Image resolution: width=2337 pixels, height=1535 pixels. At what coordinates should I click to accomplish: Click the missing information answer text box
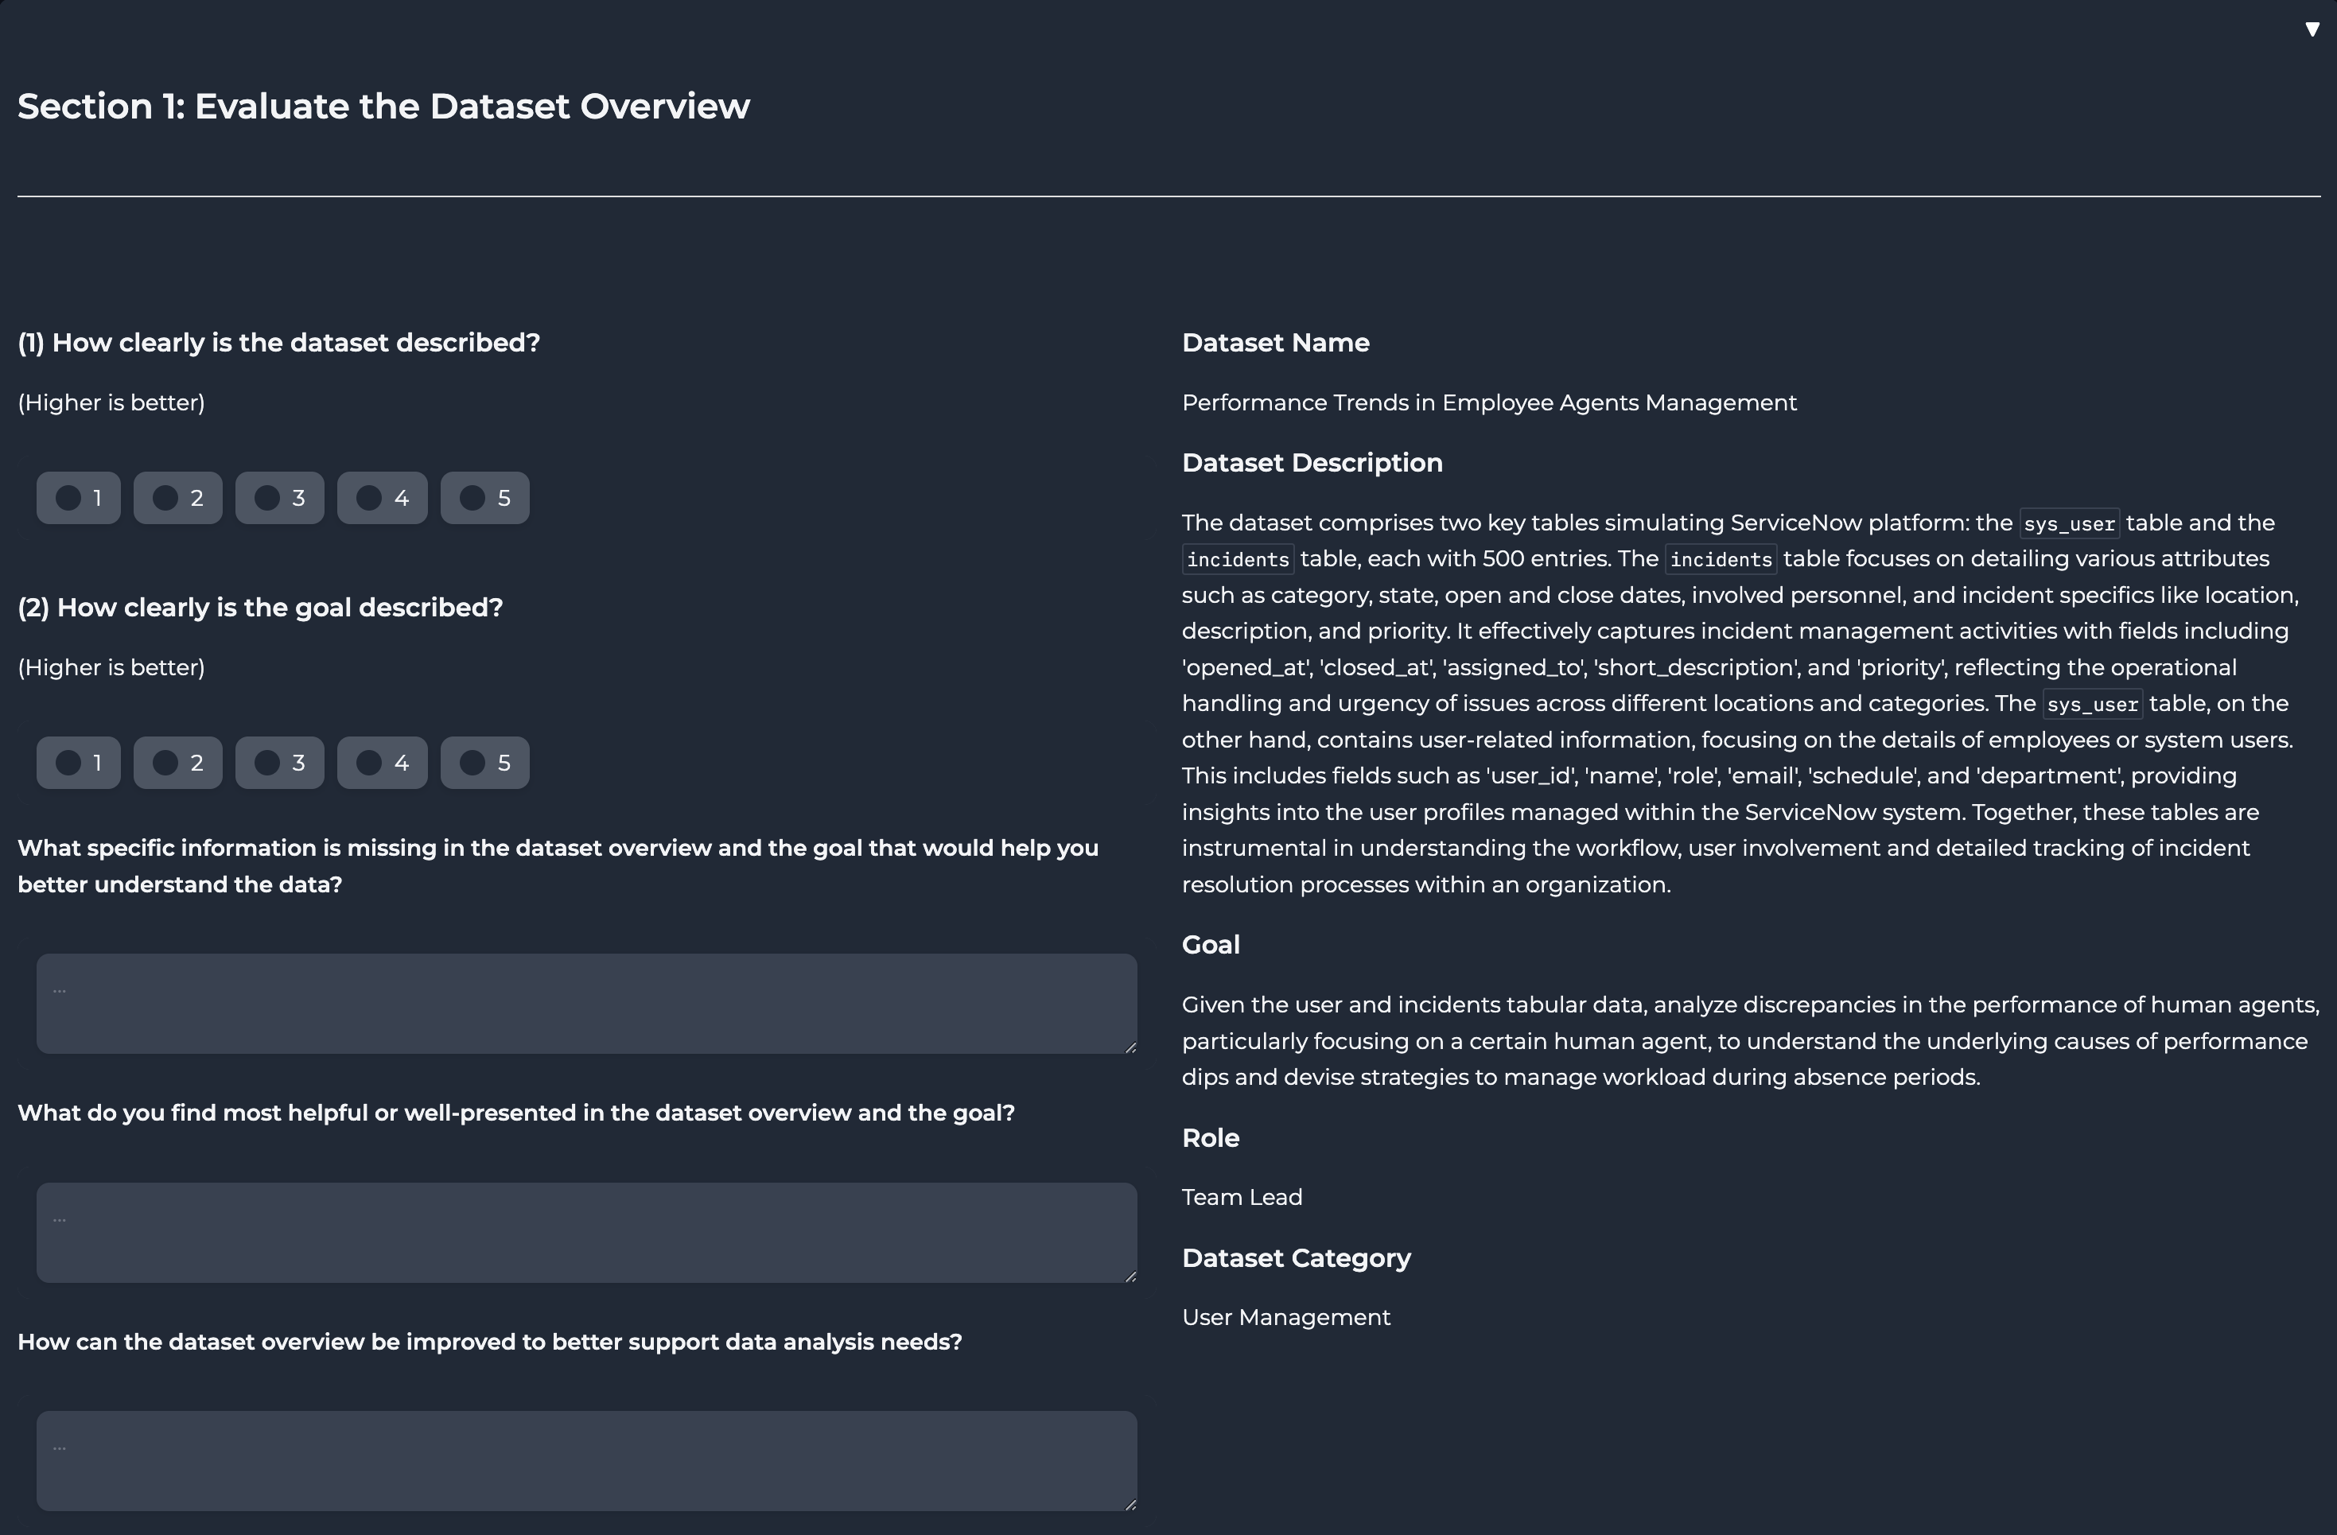click(586, 1004)
